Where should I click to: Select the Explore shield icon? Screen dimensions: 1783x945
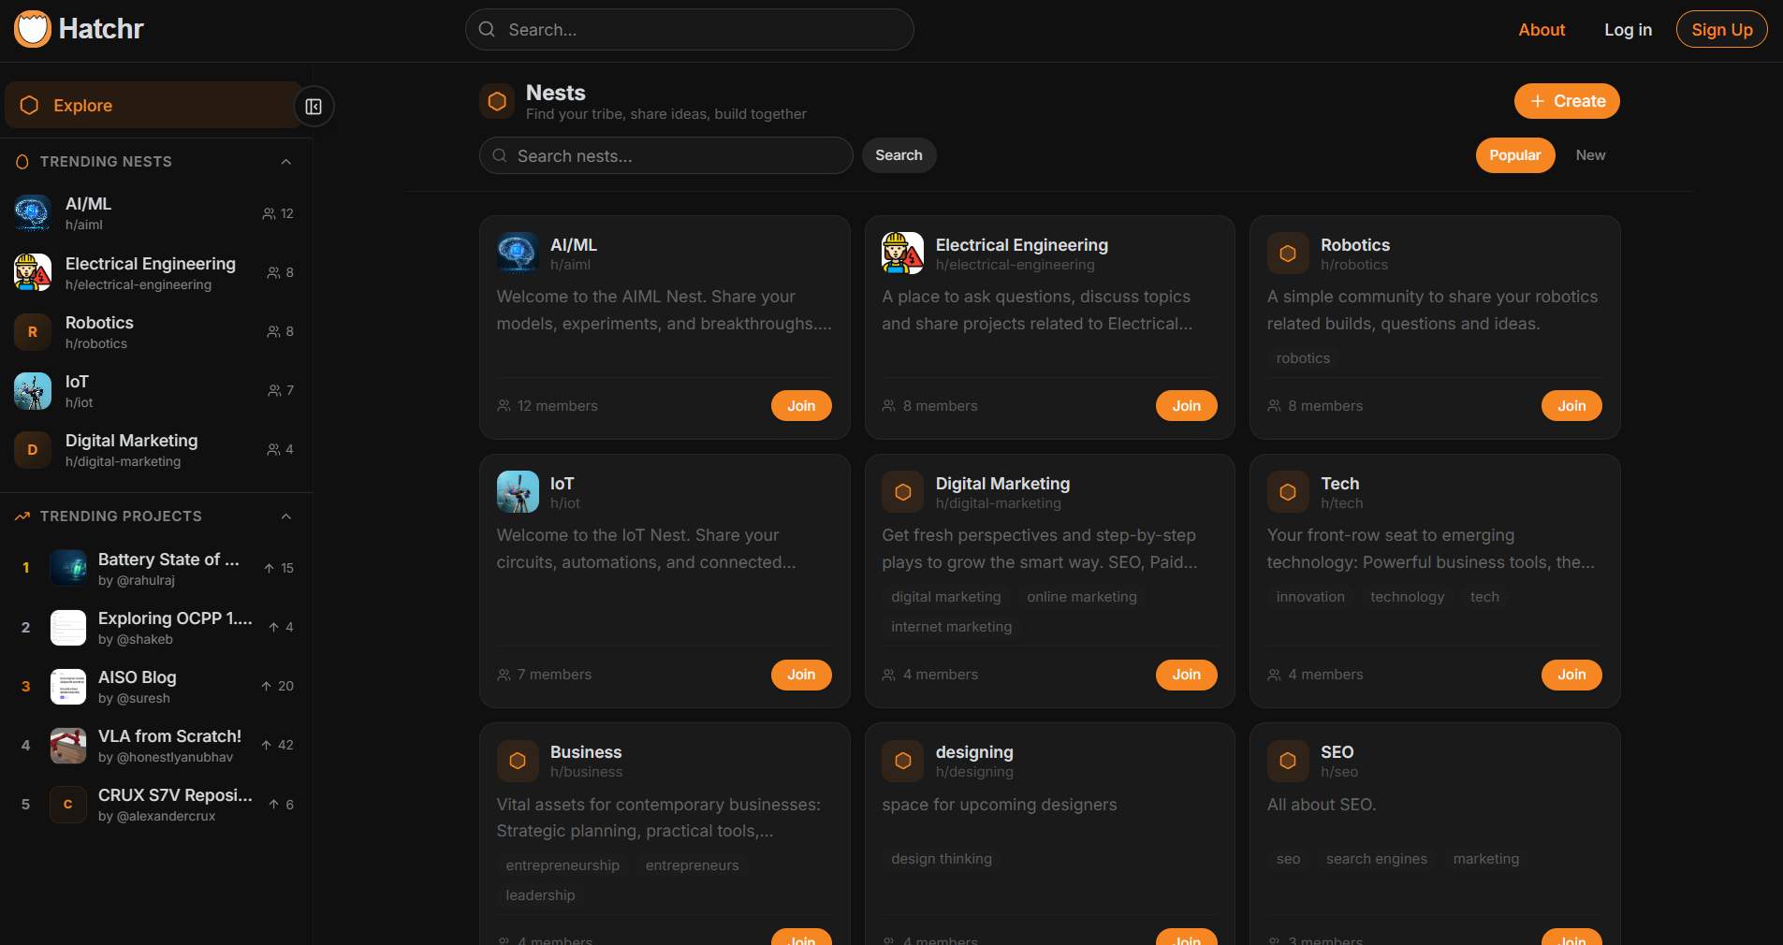pos(29,105)
